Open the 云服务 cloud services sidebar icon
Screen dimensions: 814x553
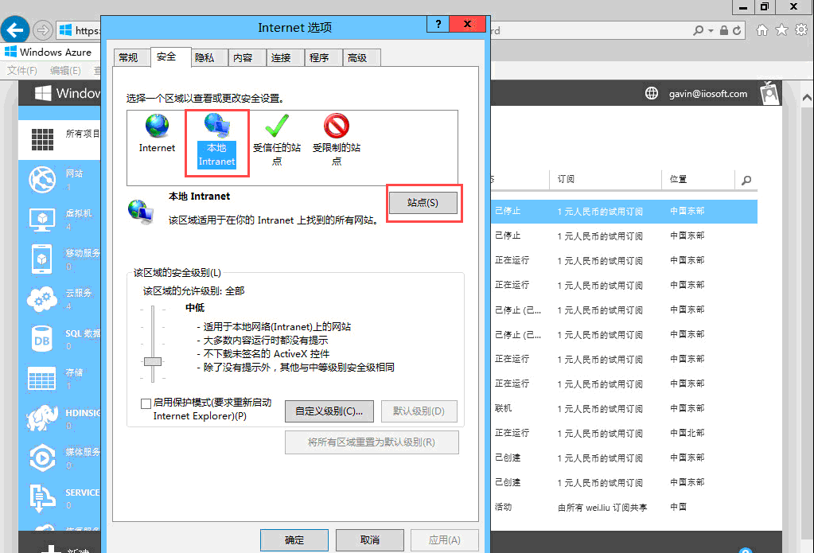coord(42,299)
